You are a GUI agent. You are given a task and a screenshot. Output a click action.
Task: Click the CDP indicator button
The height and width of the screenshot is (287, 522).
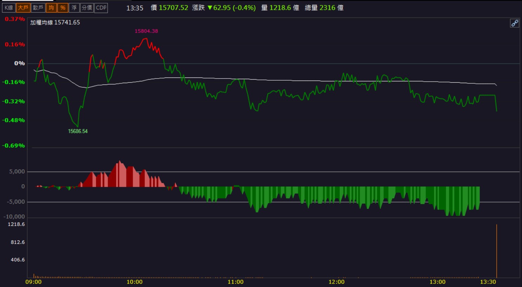pos(101,8)
